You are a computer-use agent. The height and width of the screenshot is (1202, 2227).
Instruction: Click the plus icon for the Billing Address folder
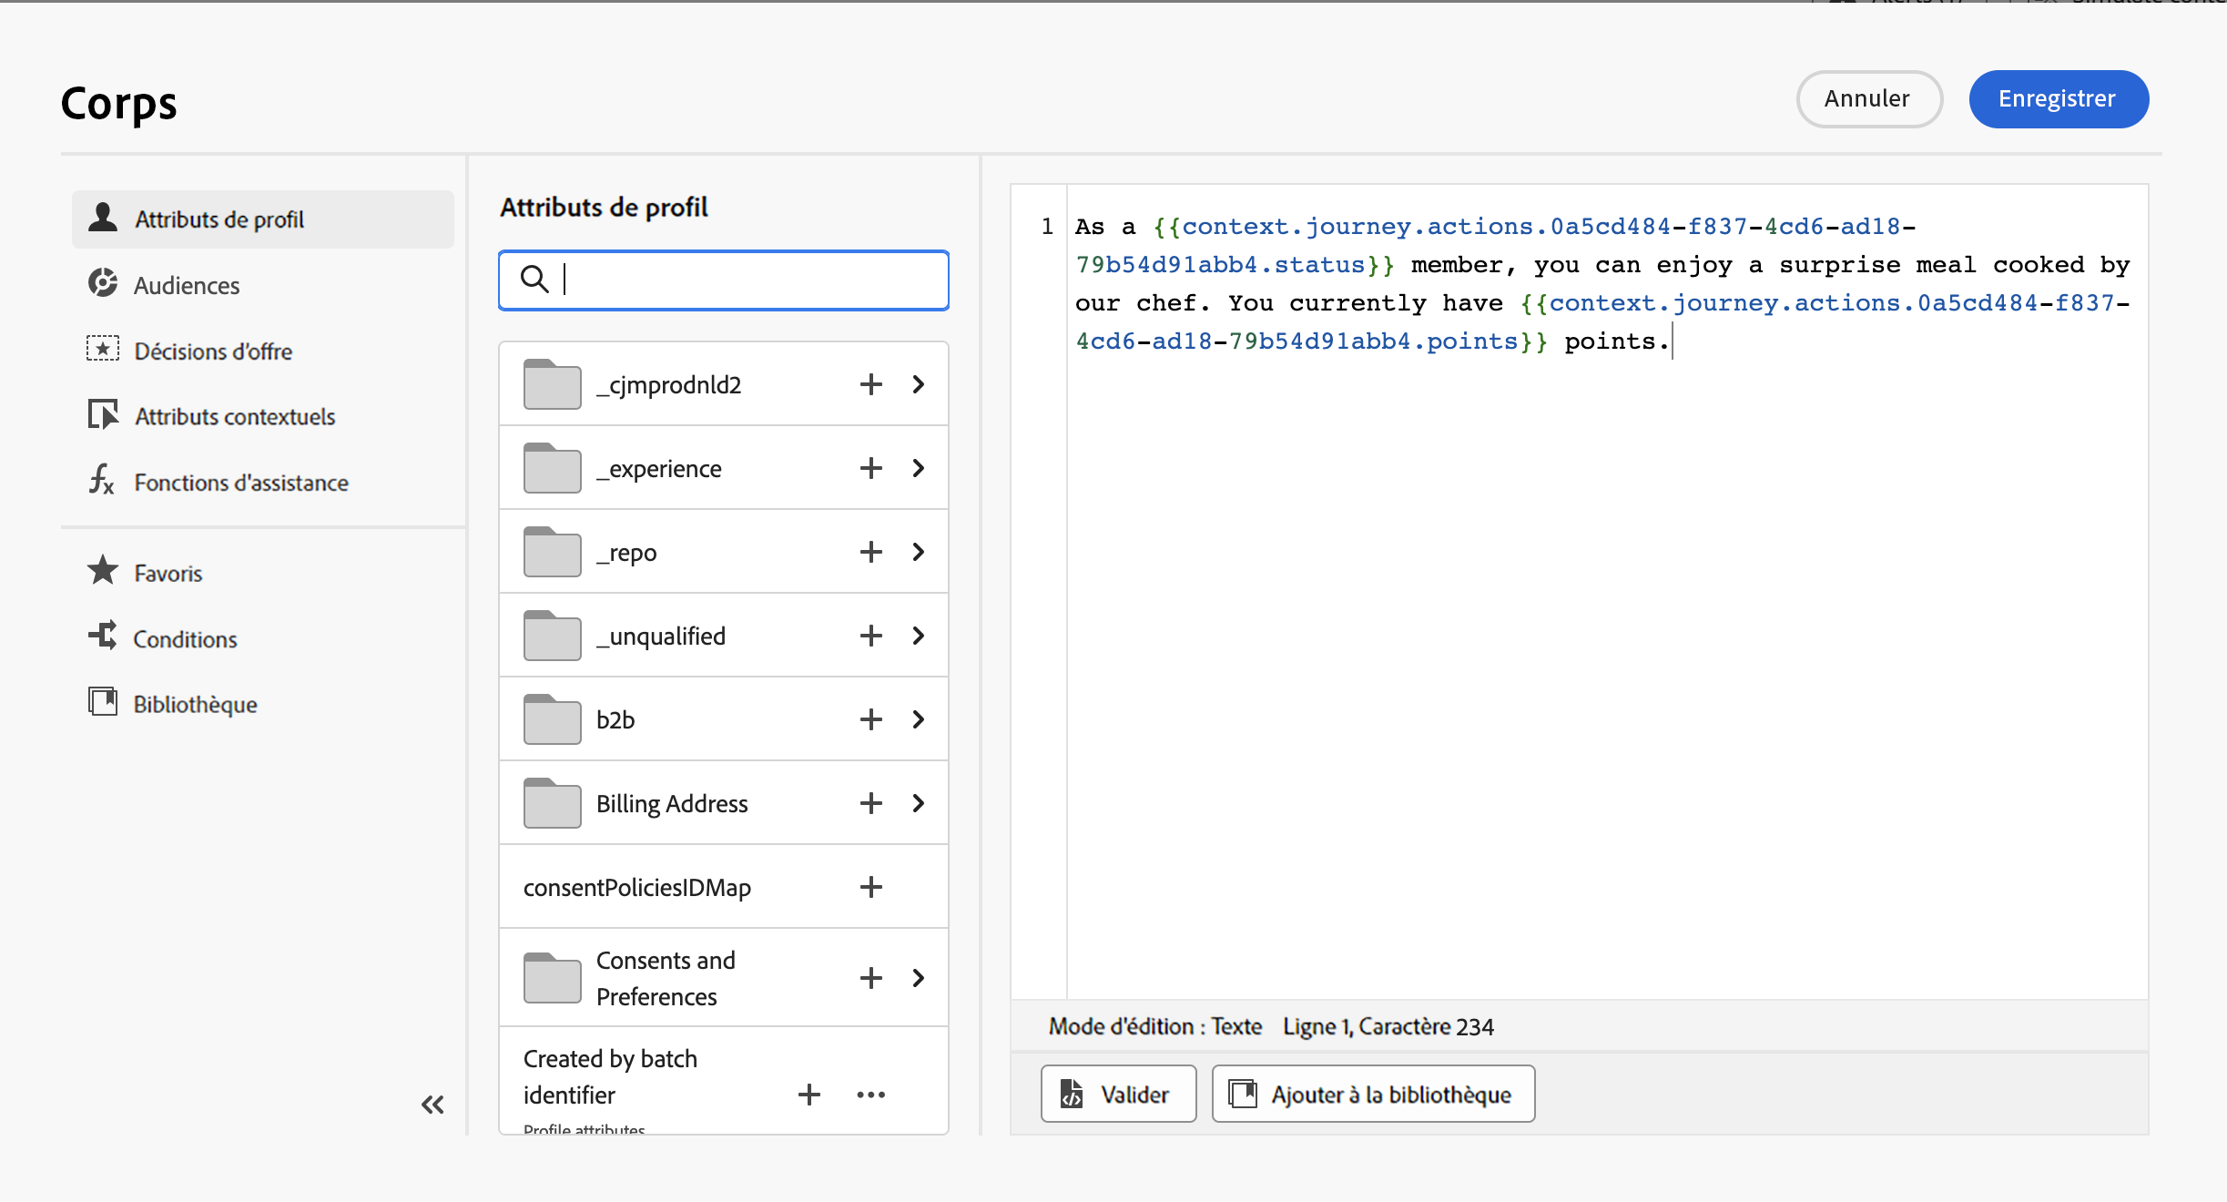point(870,803)
